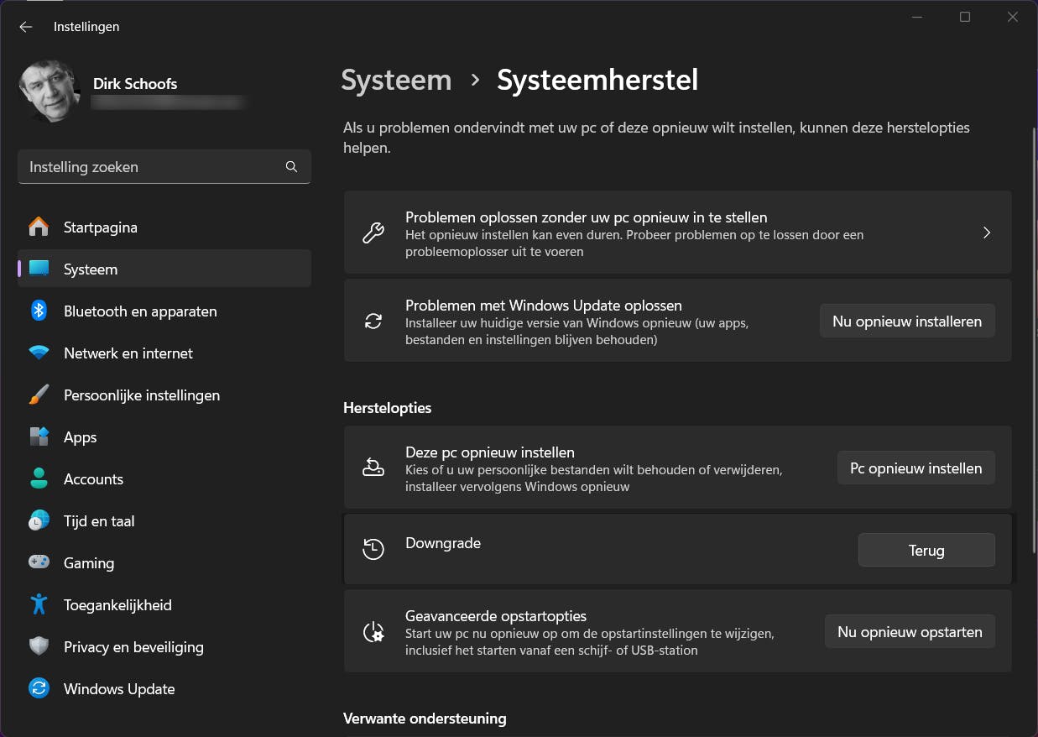The height and width of the screenshot is (737, 1038).
Task: Click the Wi-Fi icon for Netwerk en internet
Action: 39,353
